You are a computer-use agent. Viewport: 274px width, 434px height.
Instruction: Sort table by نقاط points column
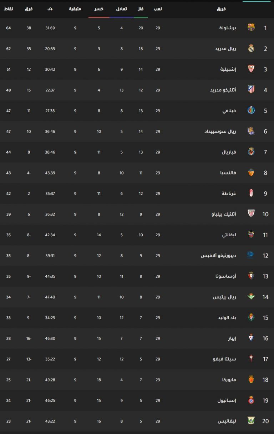pyautogui.click(x=9, y=9)
